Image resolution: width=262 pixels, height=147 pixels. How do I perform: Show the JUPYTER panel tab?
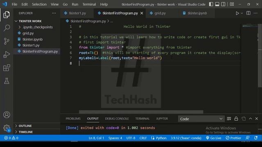click(x=162, y=119)
